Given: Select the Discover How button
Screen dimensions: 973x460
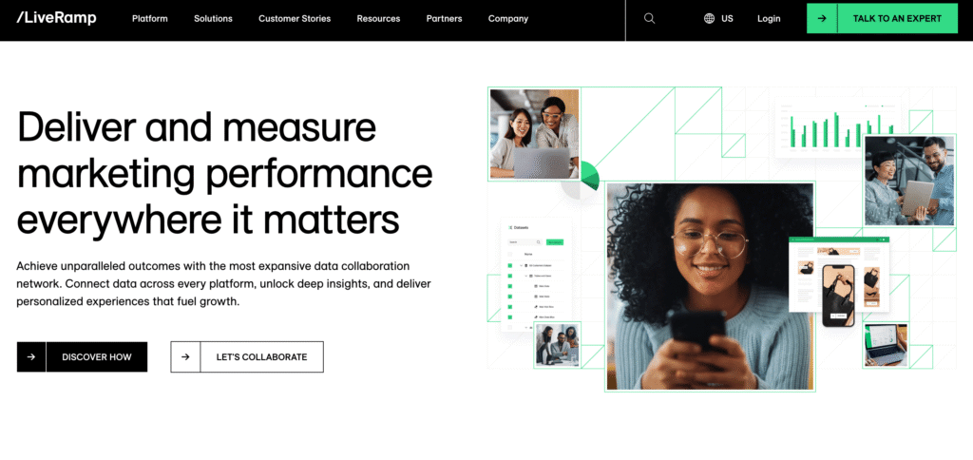Looking at the screenshot, I should (x=82, y=357).
